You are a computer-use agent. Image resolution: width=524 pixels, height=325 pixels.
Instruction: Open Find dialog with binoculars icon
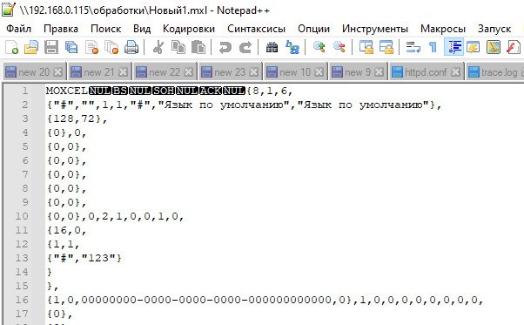272,47
